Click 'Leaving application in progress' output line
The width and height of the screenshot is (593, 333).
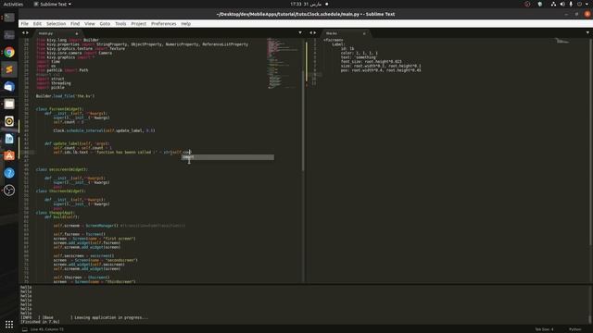point(84,317)
